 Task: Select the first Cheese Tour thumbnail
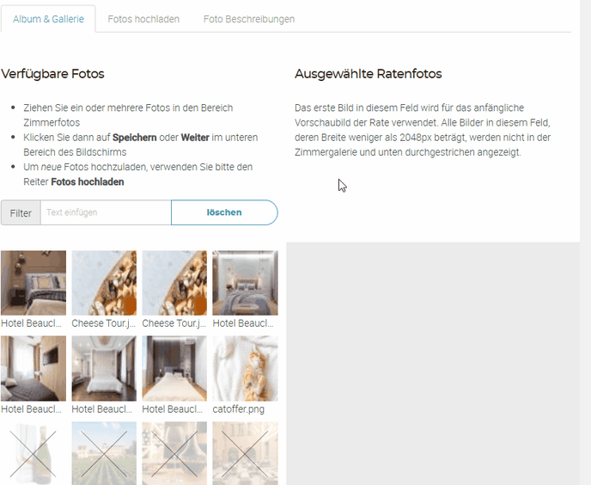(104, 283)
